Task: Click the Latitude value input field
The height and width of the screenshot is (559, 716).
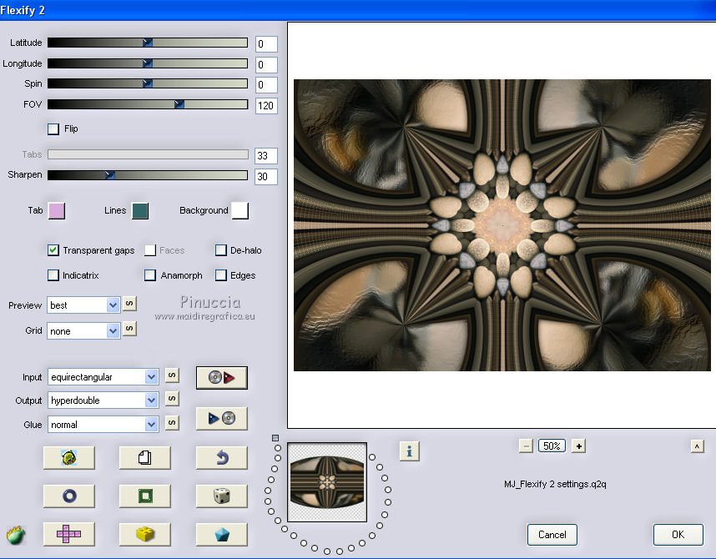Action: click(266, 44)
